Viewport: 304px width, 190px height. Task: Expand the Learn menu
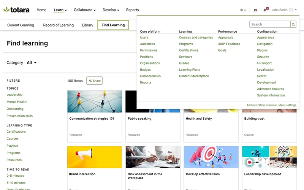point(60,10)
